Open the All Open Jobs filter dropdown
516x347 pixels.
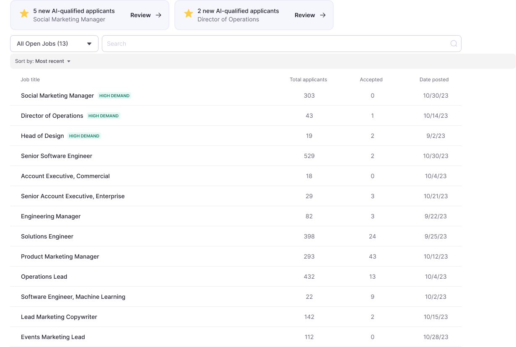click(x=54, y=44)
